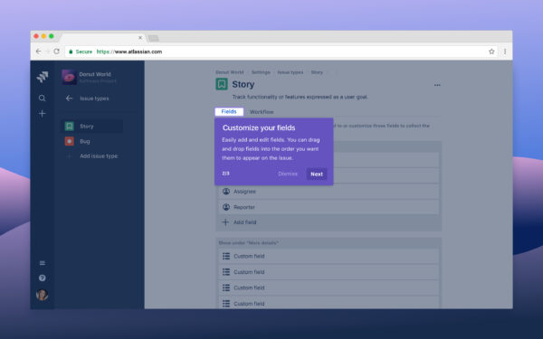The image size is (543, 339).
Task: Open the user profile avatar
Action: [43, 295]
